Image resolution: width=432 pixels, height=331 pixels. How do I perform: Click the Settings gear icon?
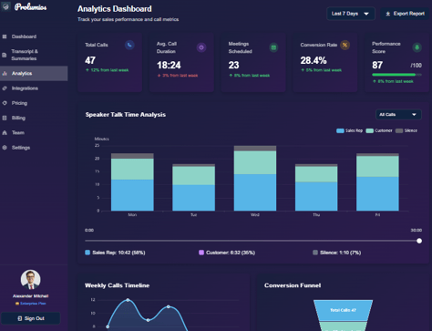tap(5, 148)
